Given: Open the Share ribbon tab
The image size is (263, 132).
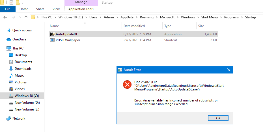Looking at the screenshot, I should tap(40, 9).
